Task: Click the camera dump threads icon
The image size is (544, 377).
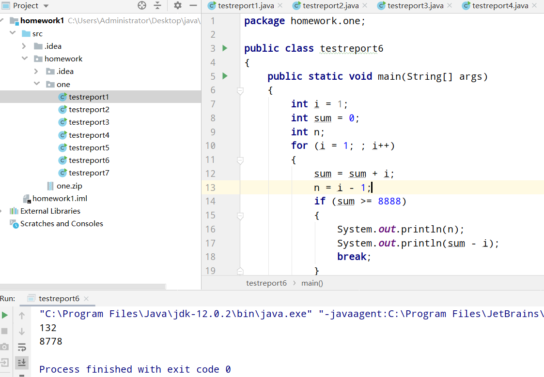Action: [4, 347]
